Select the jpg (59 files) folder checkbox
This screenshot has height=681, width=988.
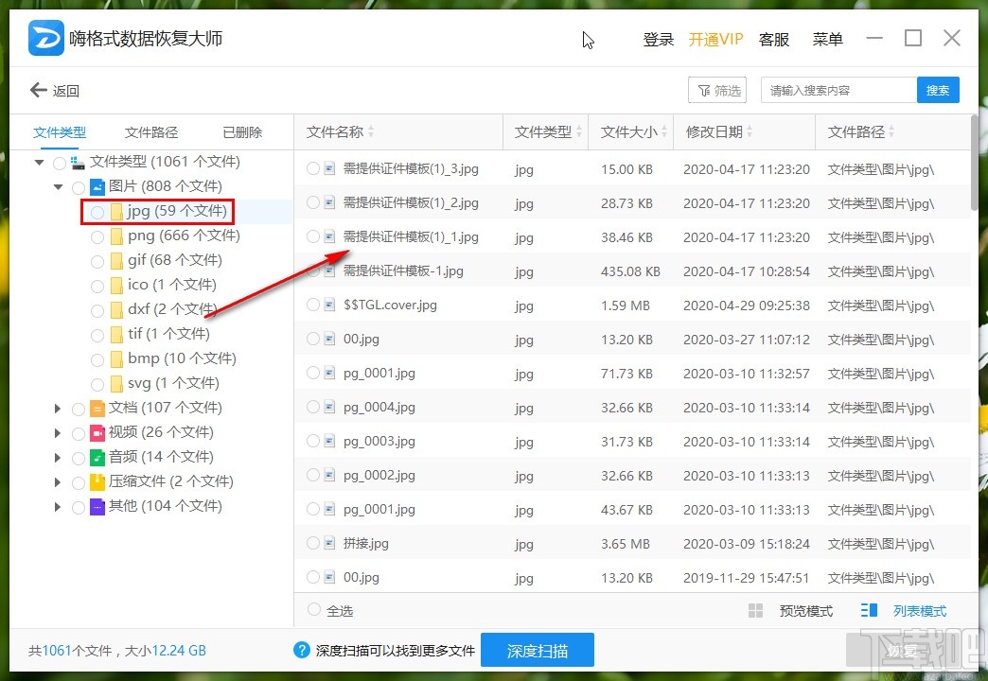click(x=97, y=211)
